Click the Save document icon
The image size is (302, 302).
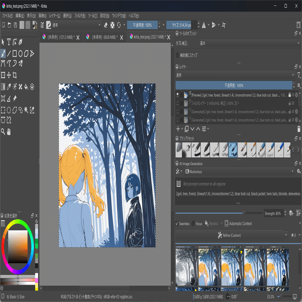click(15, 25)
